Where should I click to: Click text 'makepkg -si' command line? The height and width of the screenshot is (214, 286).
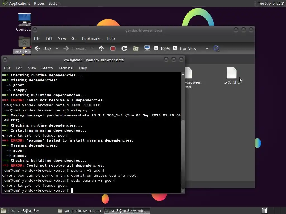[83, 110]
